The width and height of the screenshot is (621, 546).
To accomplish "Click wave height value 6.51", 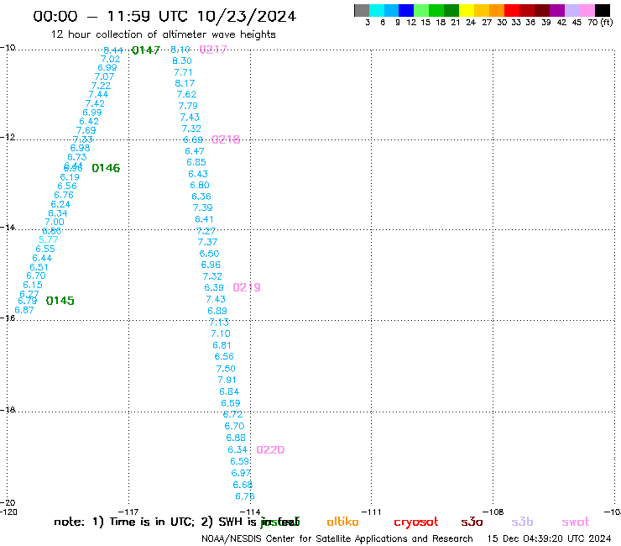I will click(x=39, y=267).
